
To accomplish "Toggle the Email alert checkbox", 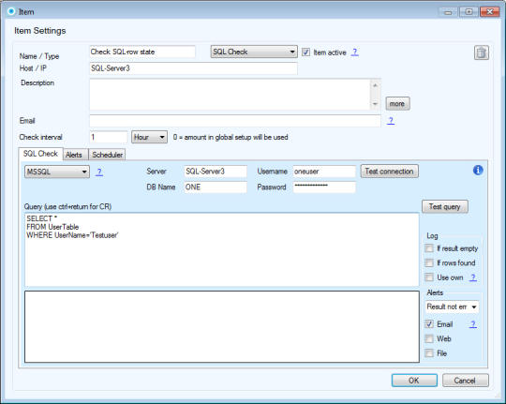I will [x=429, y=324].
